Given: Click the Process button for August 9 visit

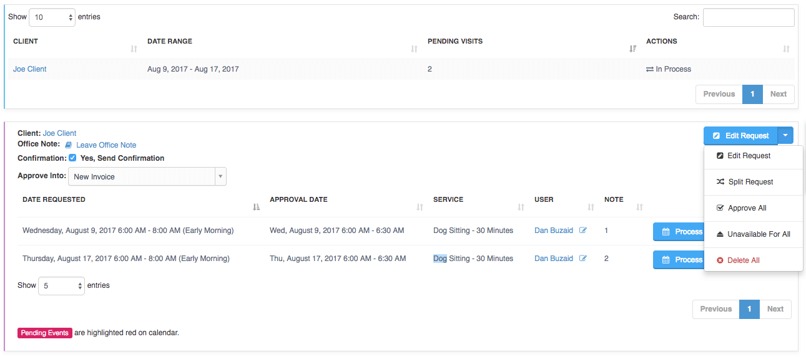Looking at the screenshot, I should 679,232.
